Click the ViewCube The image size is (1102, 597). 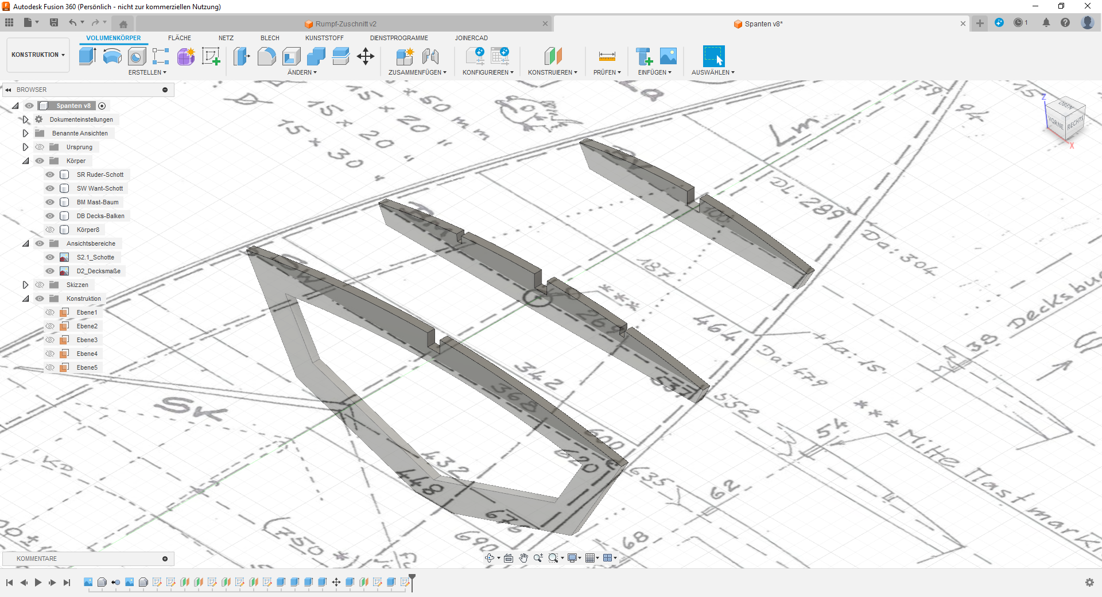pos(1066,119)
